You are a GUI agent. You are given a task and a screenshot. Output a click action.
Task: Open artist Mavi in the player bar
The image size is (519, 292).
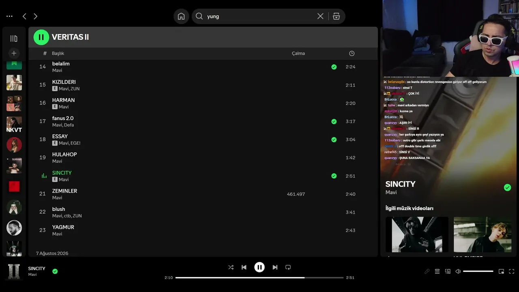coord(32,275)
